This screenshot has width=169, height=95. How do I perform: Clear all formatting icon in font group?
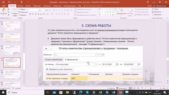[x=53, y=10]
